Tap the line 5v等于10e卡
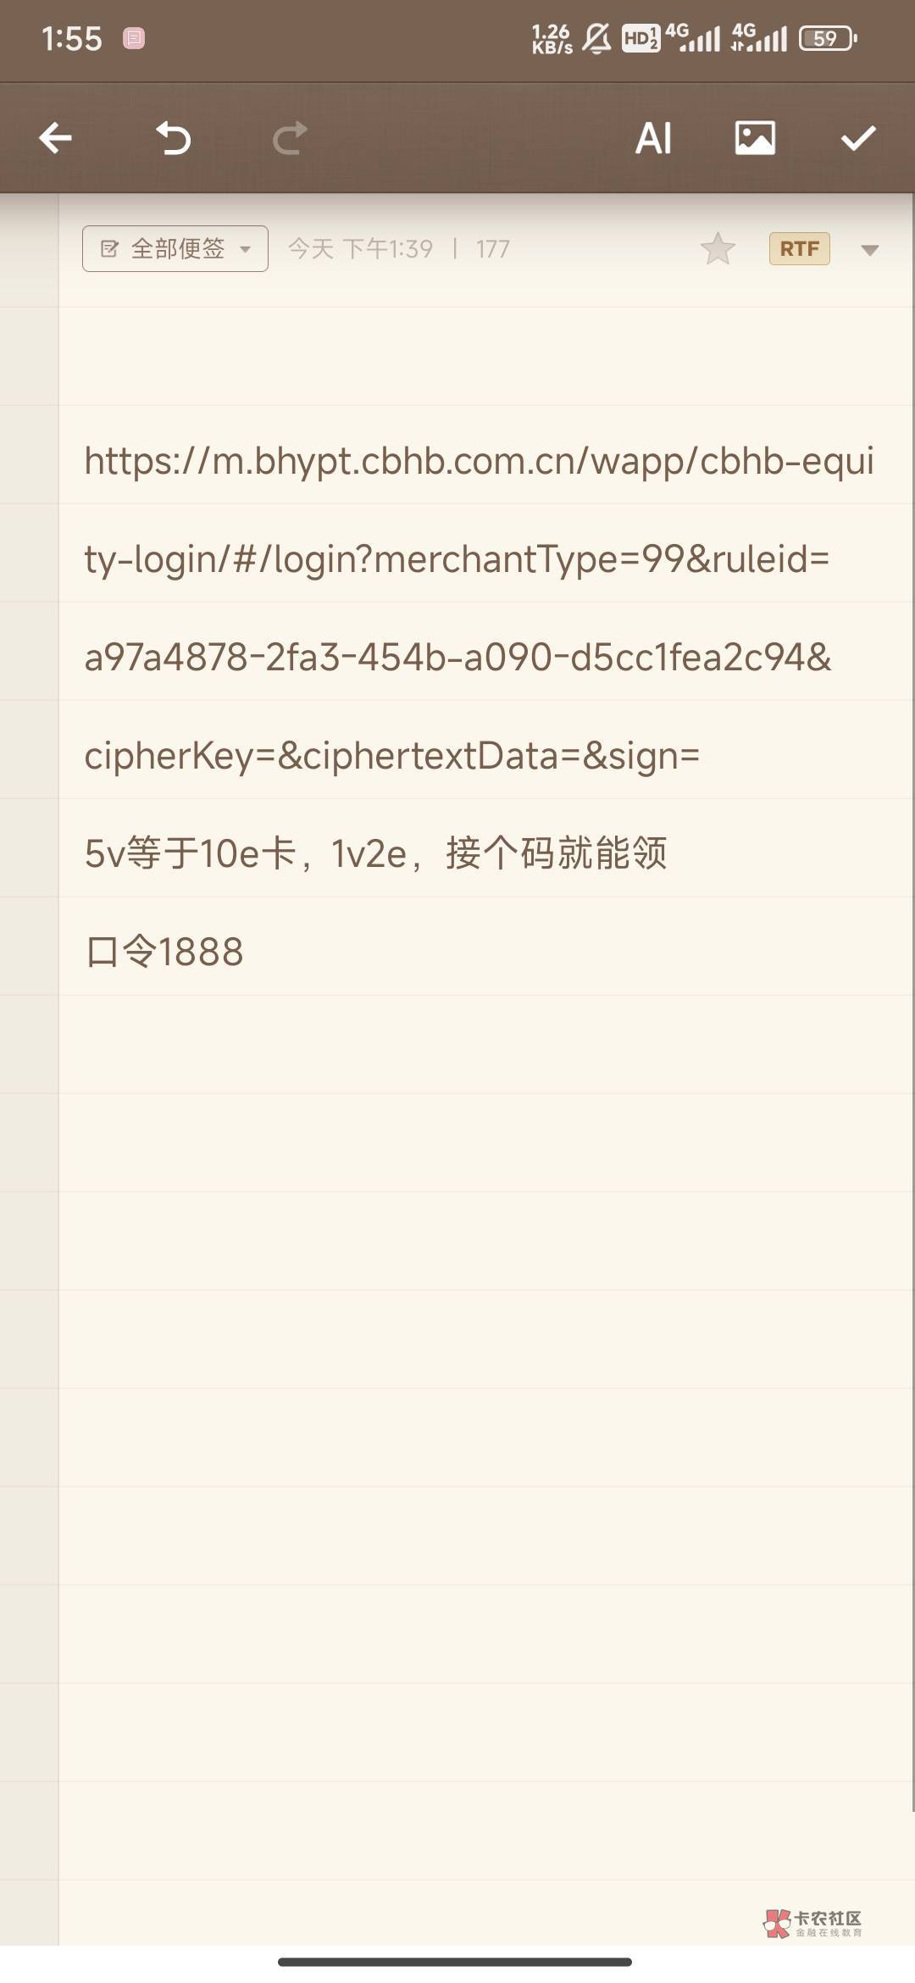The width and height of the screenshot is (915, 1983). coord(375,853)
